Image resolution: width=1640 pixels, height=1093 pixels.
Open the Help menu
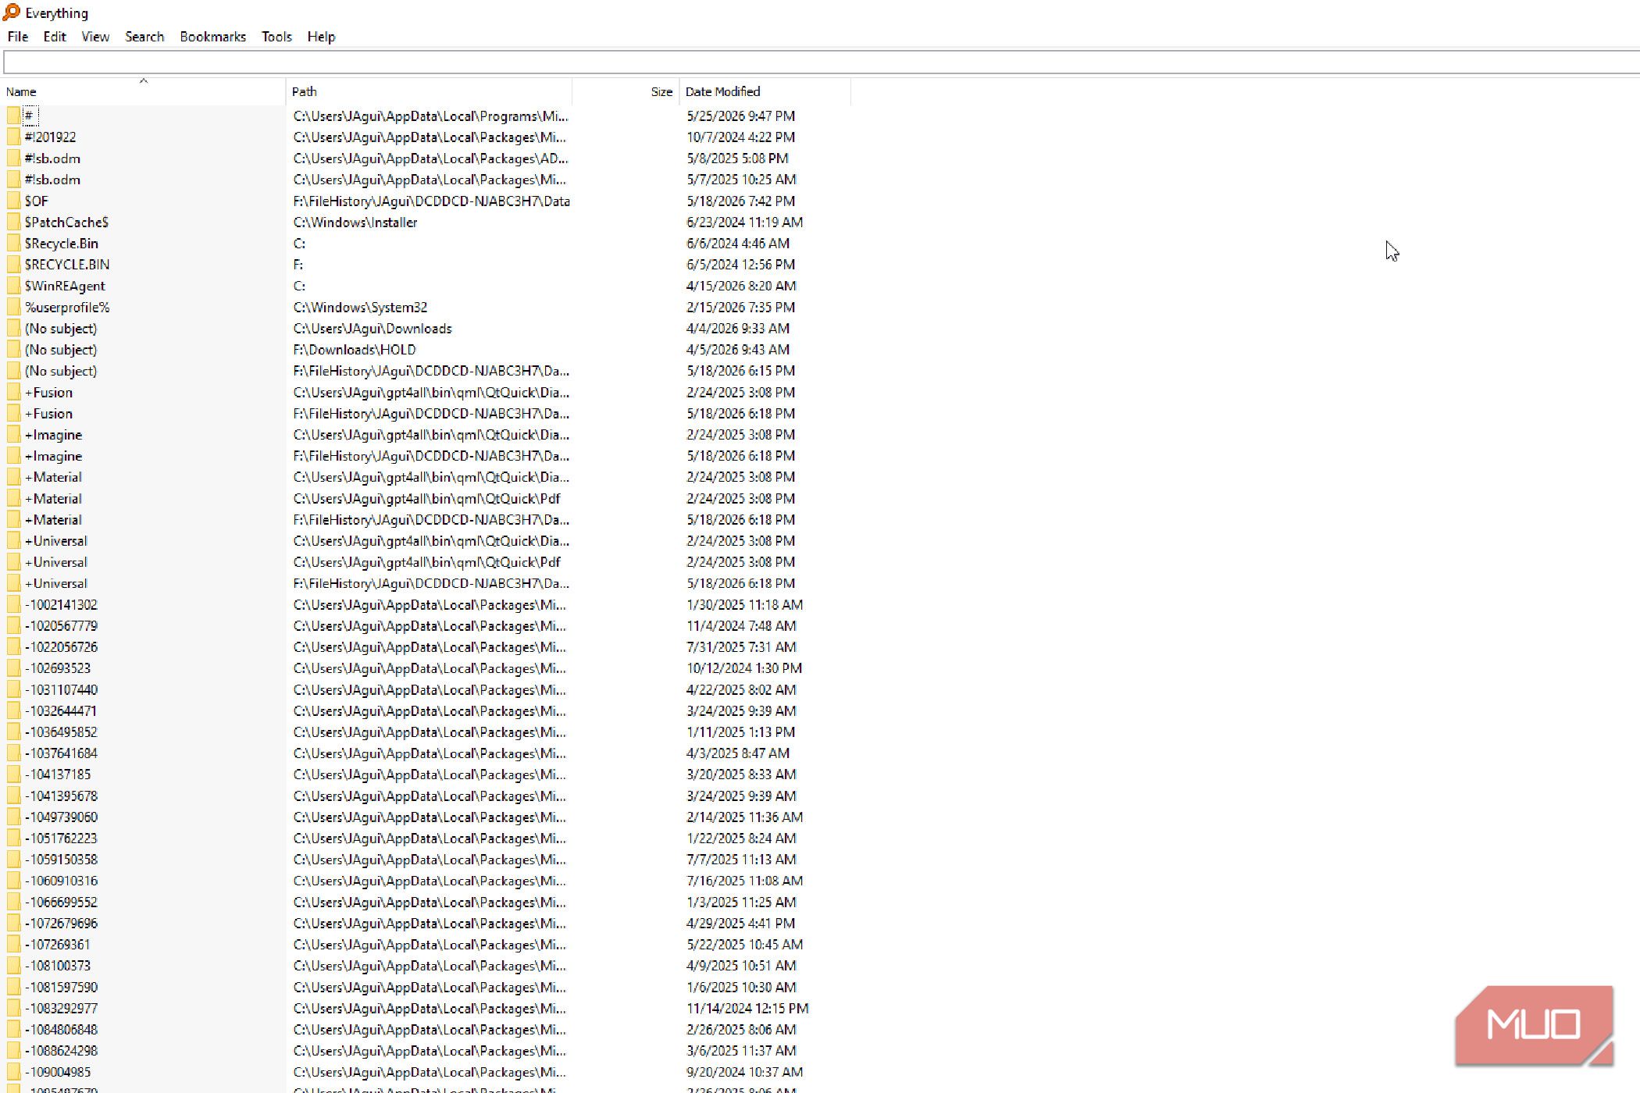click(x=321, y=37)
